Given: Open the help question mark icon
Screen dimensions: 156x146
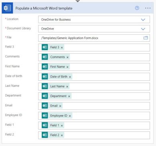Looking at the screenshot, I should (137, 8).
